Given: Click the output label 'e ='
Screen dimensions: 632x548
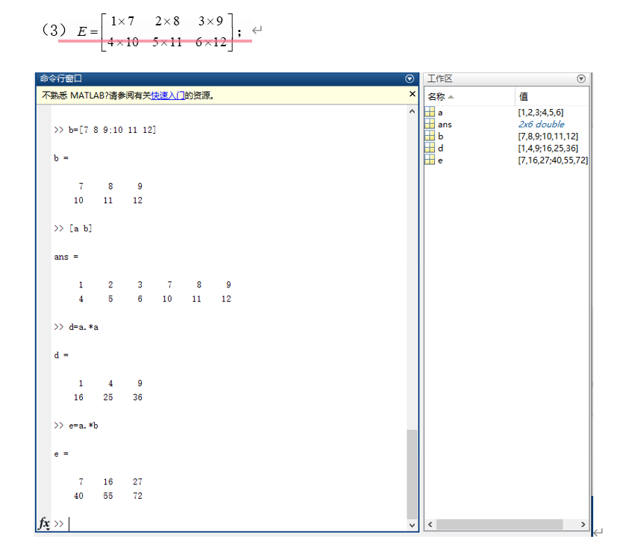Looking at the screenshot, I should click(61, 454).
